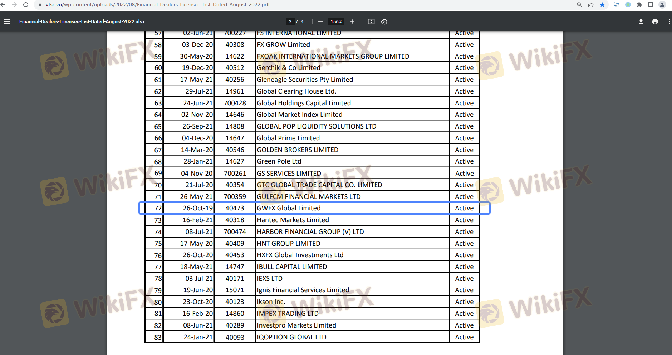672x355 pixels.
Task: Select GULFCM FINANCIAL MARKETS LTD
Action: coord(309,197)
